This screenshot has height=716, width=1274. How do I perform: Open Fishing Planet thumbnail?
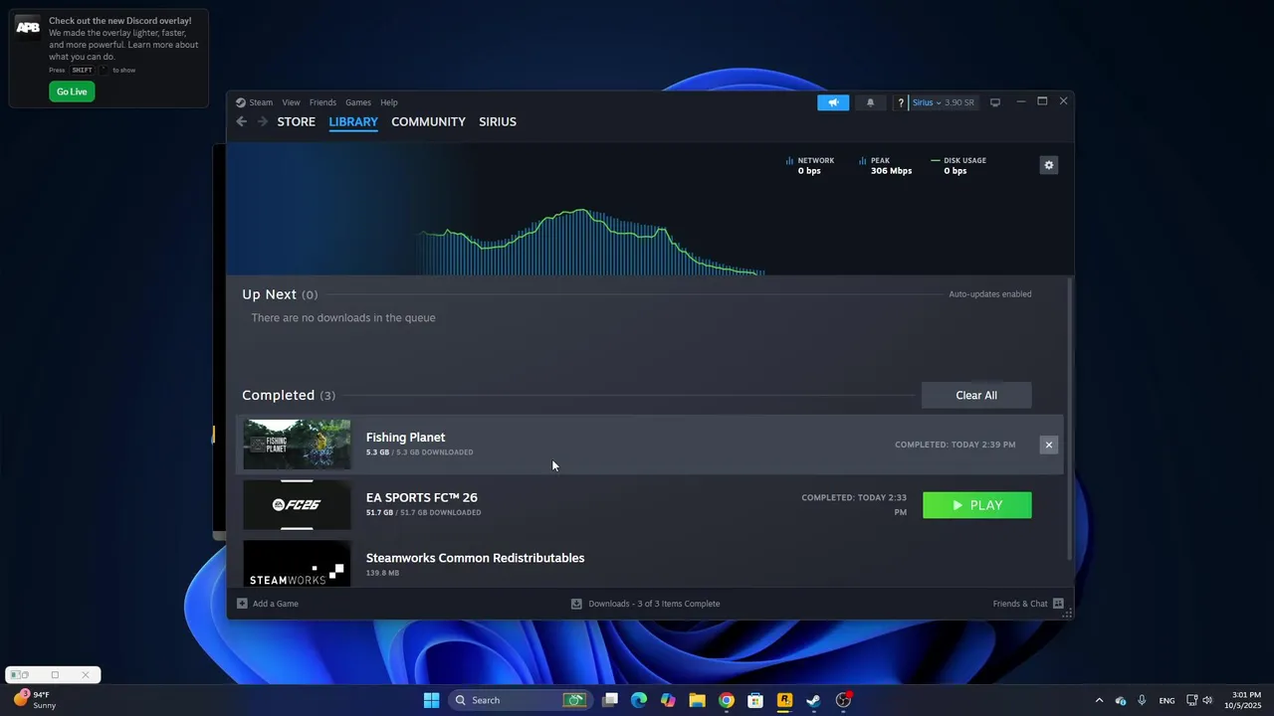coord(297,445)
